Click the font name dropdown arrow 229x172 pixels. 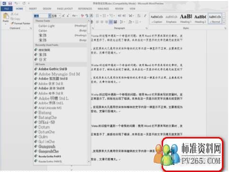(x=50, y=16)
